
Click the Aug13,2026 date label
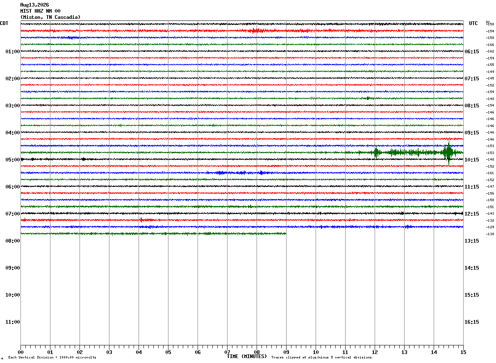[x=34, y=5]
